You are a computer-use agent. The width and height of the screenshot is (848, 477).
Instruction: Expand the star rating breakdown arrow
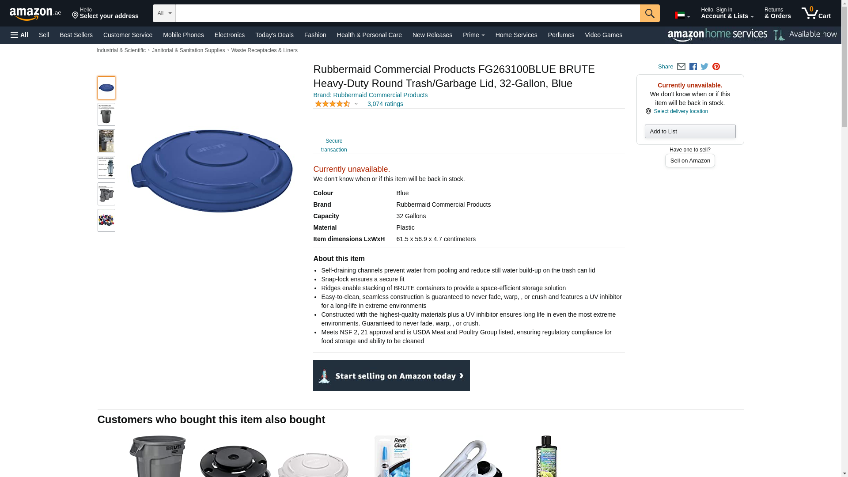(x=356, y=104)
